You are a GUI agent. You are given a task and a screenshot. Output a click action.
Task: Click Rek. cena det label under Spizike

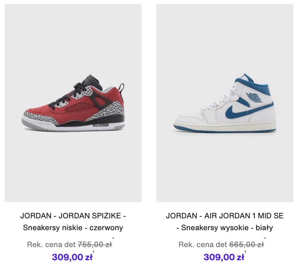51,244
